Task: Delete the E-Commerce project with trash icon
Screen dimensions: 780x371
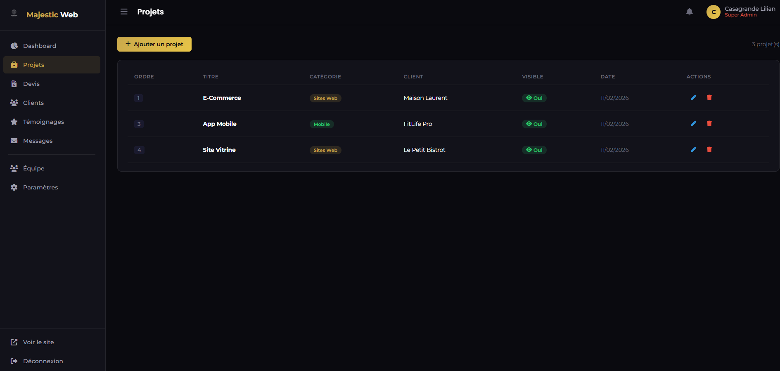Action: click(x=709, y=98)
